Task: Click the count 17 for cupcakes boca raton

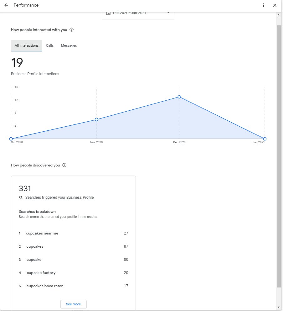Action: [126, 286]
